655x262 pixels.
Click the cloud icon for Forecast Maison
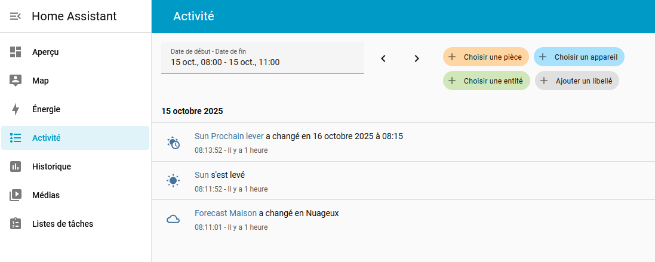(x=173, y=219)
